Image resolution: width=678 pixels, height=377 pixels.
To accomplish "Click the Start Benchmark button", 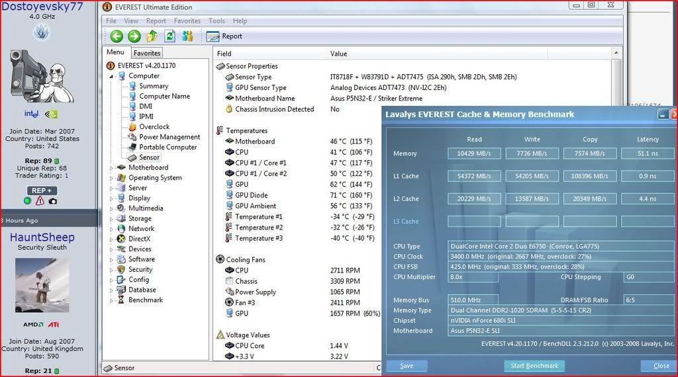I will pyautogui.click(x=534, y=366).
